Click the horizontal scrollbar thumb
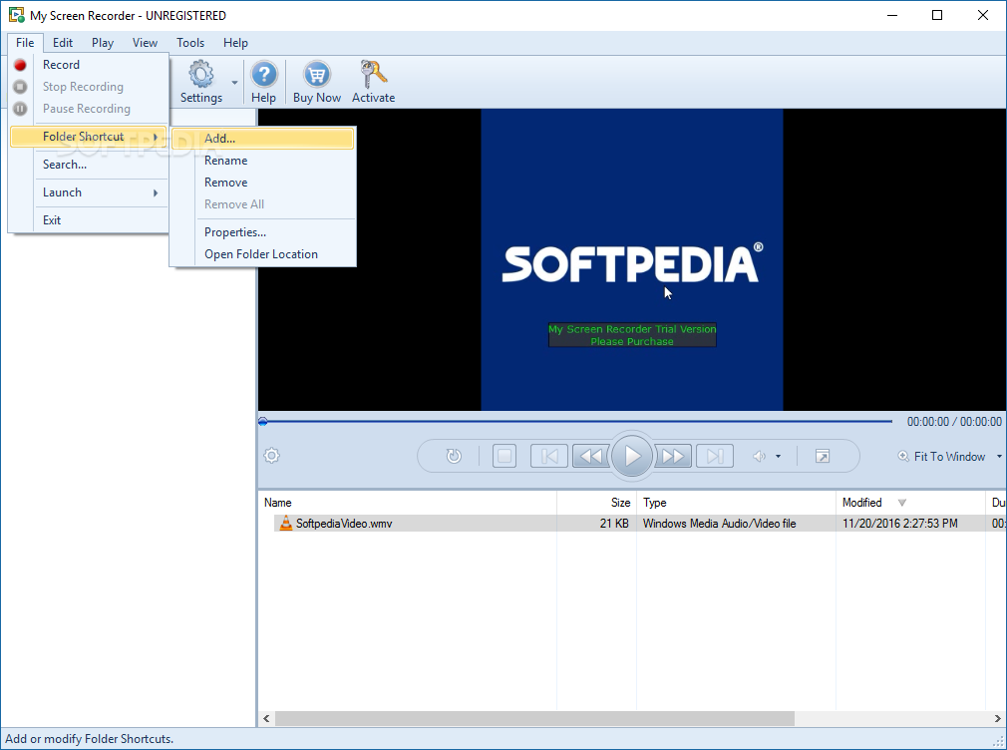Image resolution: width=1007 pixels, height=750 pixels. (x=534, y=718)
